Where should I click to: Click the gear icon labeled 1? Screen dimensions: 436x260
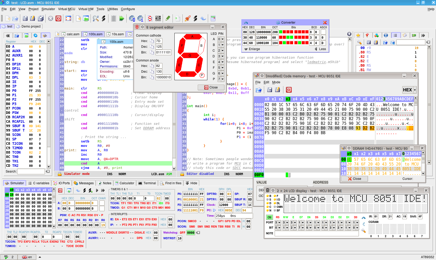(x=140, y=18)
